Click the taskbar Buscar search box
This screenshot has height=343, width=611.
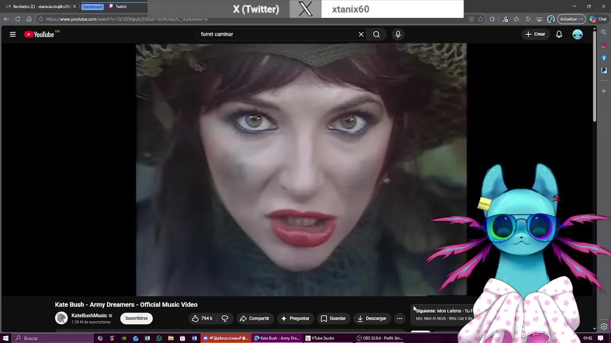[x=53, y=338]
